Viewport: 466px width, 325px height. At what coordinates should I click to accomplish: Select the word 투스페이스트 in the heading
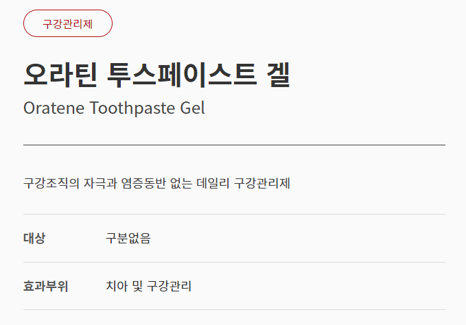tap(171, 75)
